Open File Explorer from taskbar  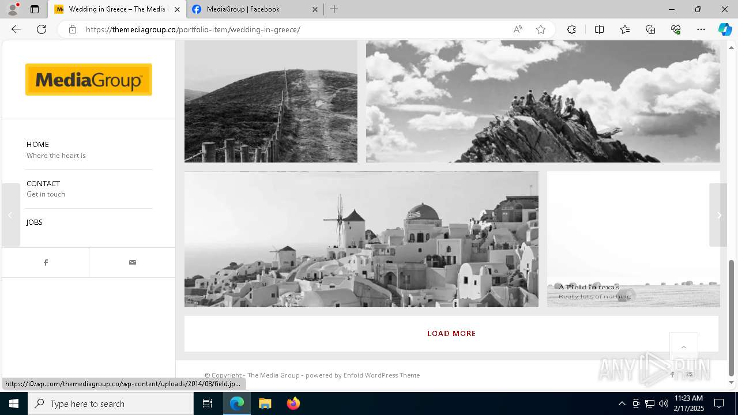265,403
